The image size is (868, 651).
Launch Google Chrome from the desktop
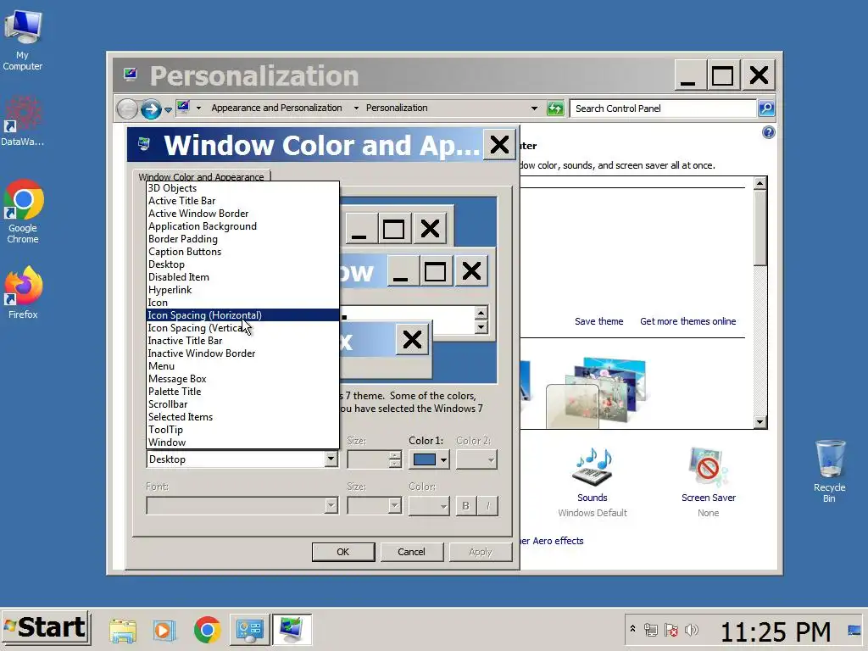tap(22, 211)
